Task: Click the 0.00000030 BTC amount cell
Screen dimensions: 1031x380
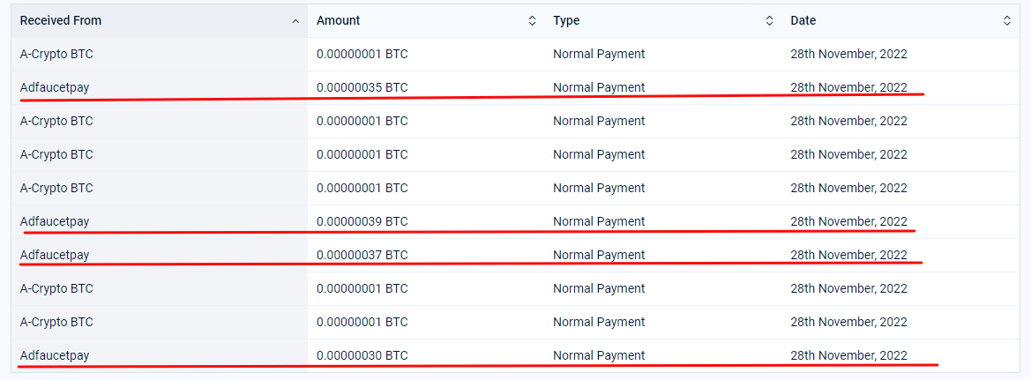Action: click(x=362, y=355)
